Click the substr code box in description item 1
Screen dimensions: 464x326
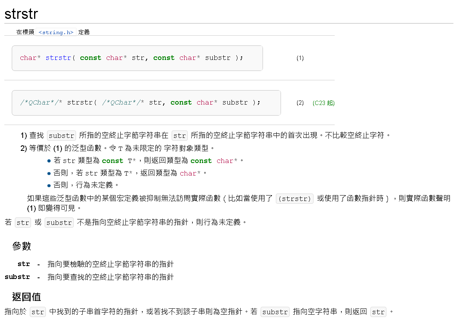62,136
